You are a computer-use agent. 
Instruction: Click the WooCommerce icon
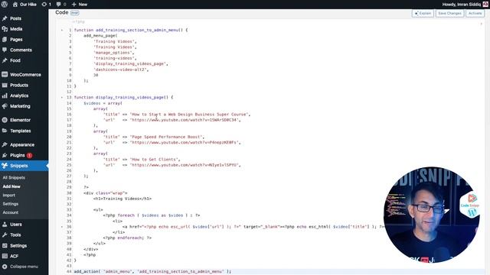[5, 75]
